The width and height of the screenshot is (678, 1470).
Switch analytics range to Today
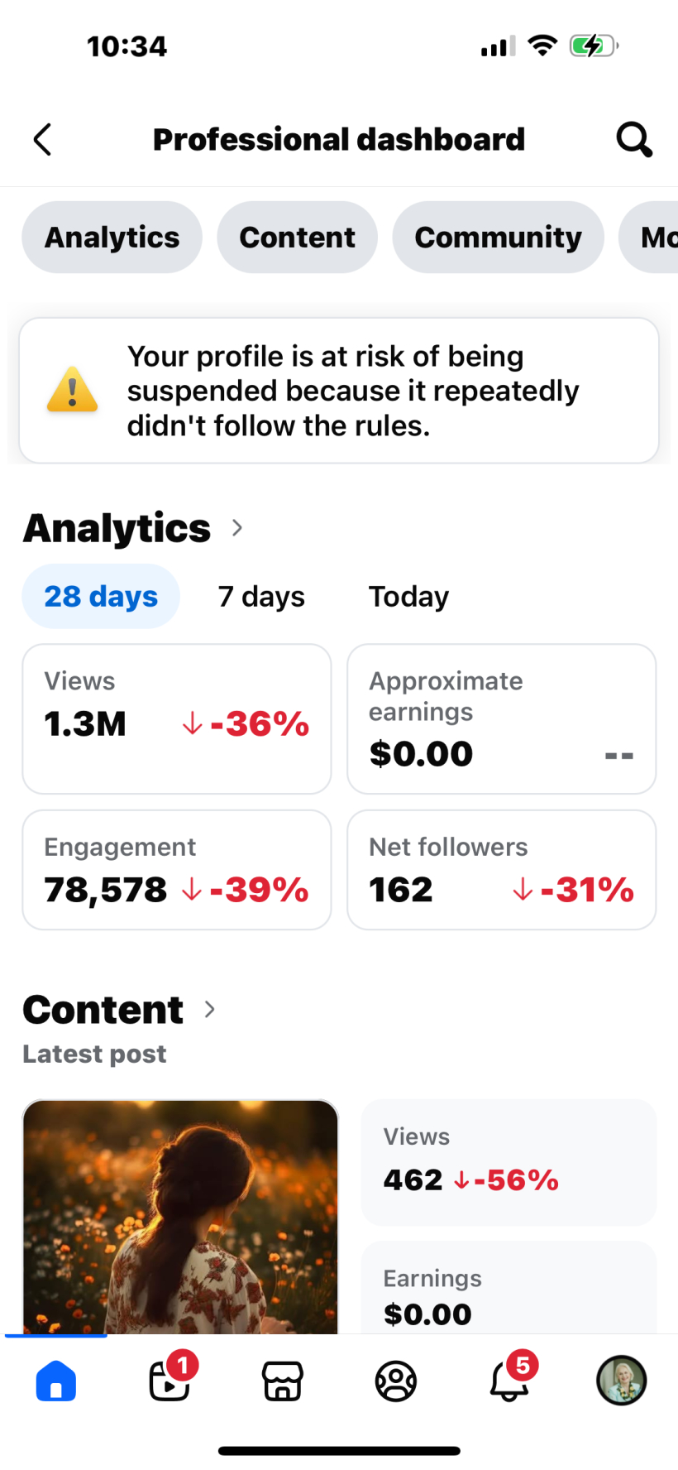(x=408, y=596)
